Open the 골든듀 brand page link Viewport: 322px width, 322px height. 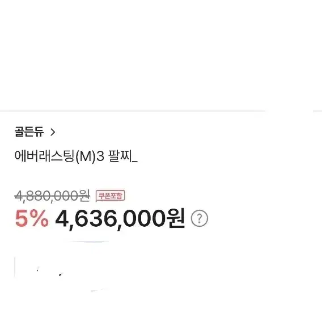29,132
